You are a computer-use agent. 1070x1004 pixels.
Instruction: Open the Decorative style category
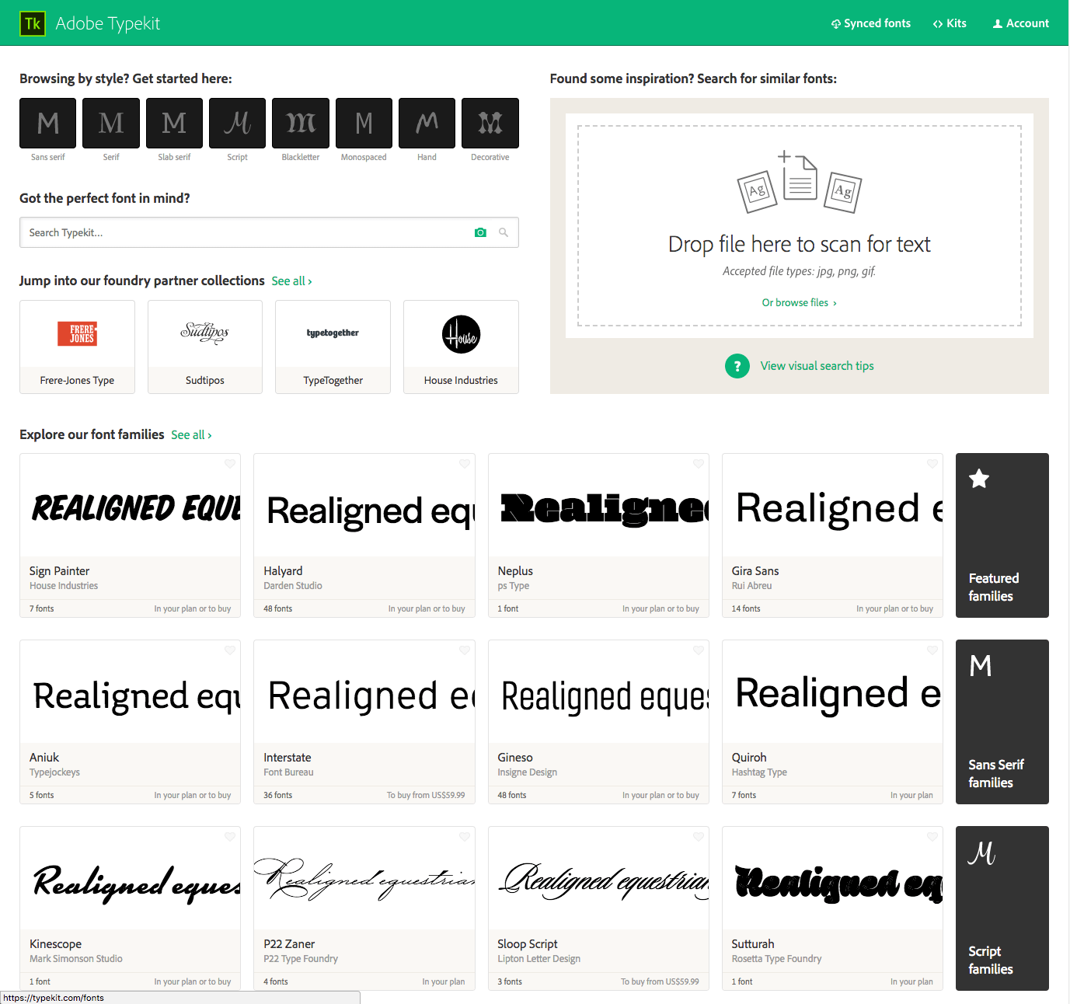[x=490, y=123]
